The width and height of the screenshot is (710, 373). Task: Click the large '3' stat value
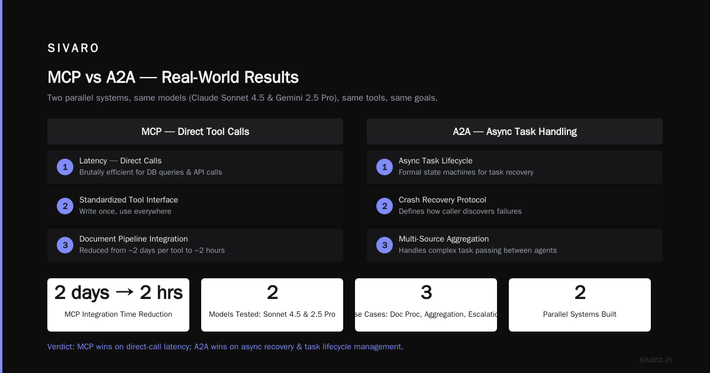point(426,292)
